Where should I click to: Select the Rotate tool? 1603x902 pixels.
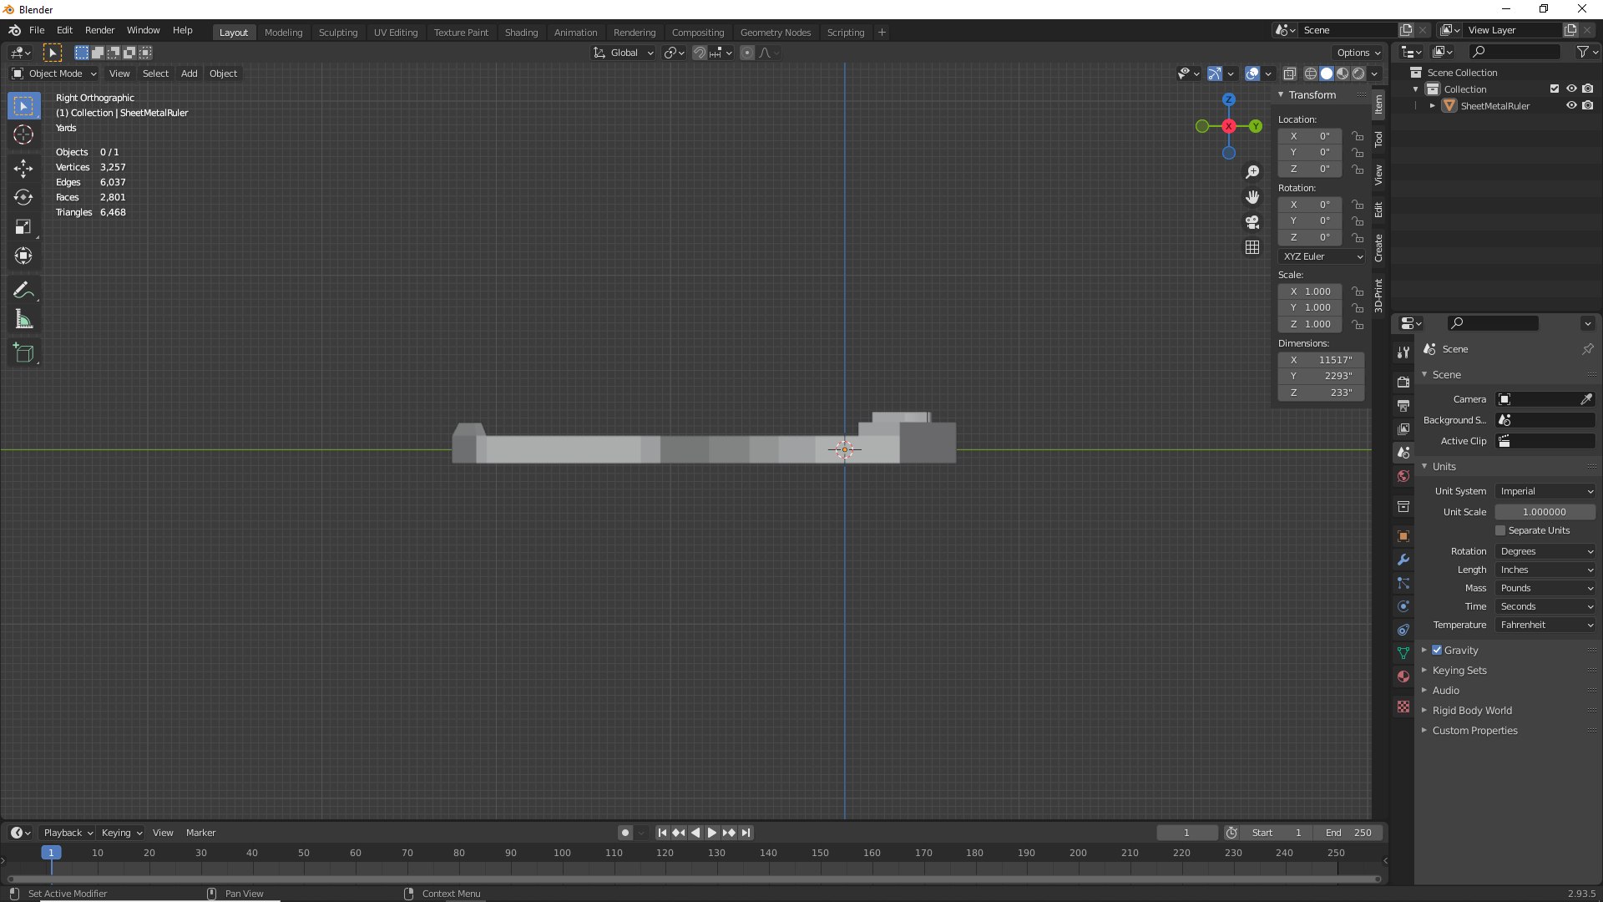click(x=23, y=198)
